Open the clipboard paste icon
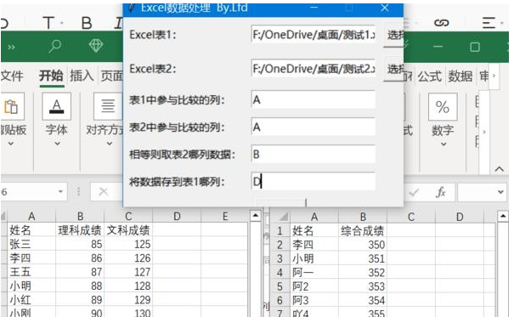This screenshot has height=317, width=514. 11,106
